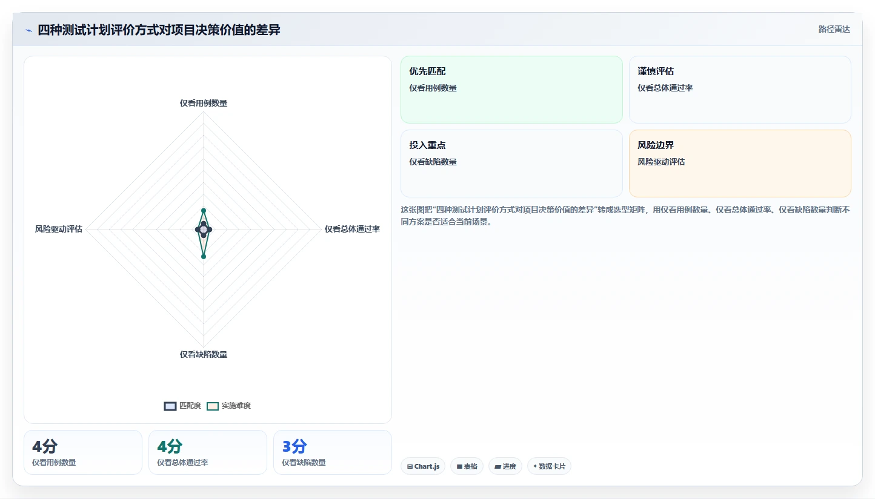Select the 谨慎评估 card
This screenshot has width=875, height=499.
pyautogui.click(x=740, y=90)
